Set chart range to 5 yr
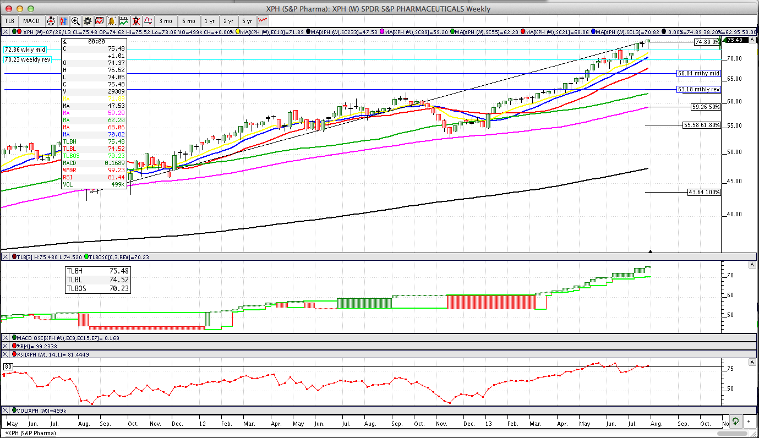 click(x=247, y=21)
